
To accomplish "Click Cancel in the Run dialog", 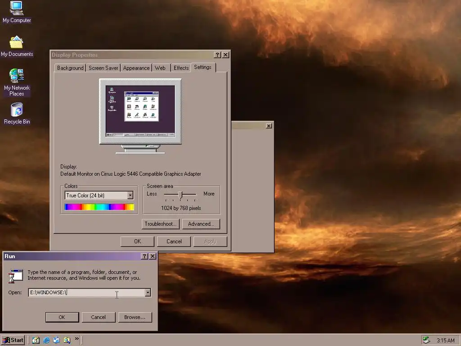I will point(99,317).
